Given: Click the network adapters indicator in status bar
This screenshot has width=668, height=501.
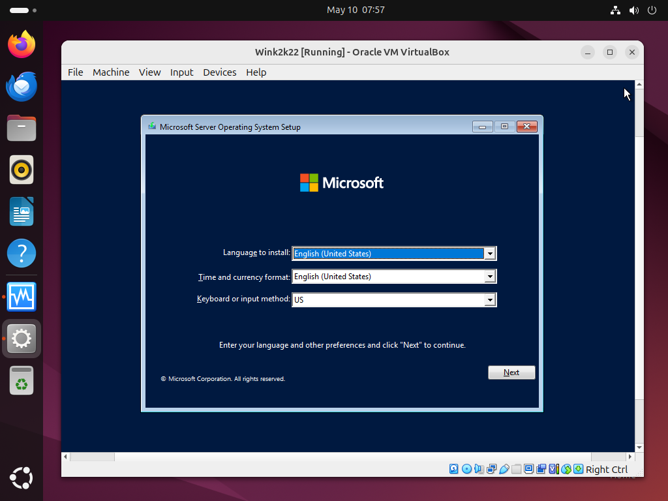Looking at the screenshot, I should (x=491, y=469).
